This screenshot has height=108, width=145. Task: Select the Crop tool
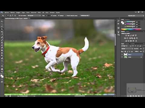[x=2, y=32]
